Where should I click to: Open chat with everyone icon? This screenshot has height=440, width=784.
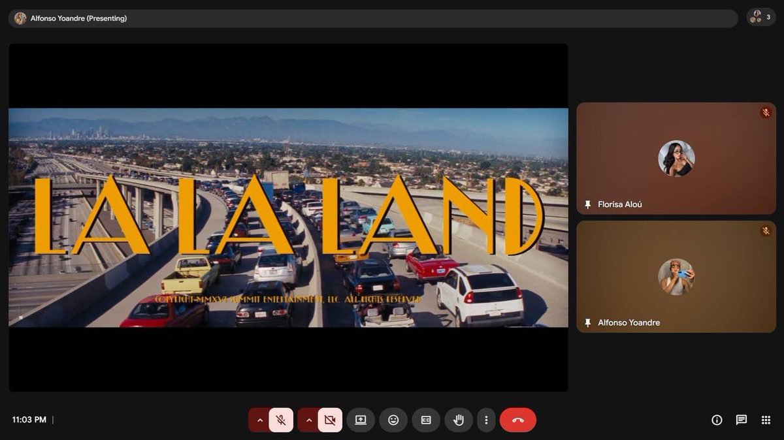[742, 420]
